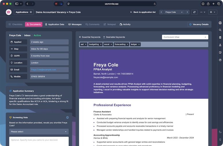This screenshot has height=146, width=223.
Task: Open the search icon in right sidebar
Action: click(x=220, y=30)
